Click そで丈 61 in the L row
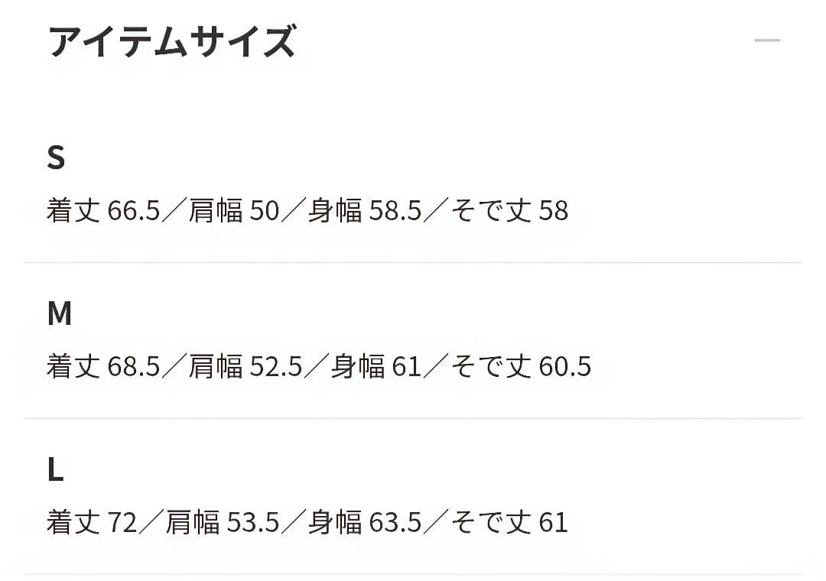The height and width of the screenshot is (581, 826). click(509, 523)
